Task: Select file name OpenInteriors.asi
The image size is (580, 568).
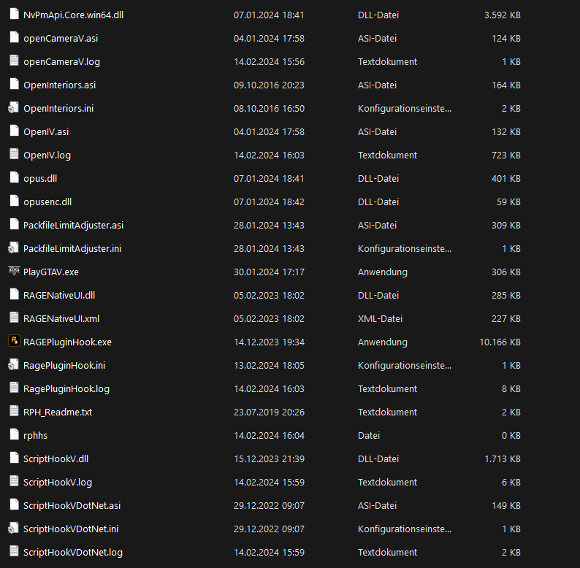Action: click(60, 85)
